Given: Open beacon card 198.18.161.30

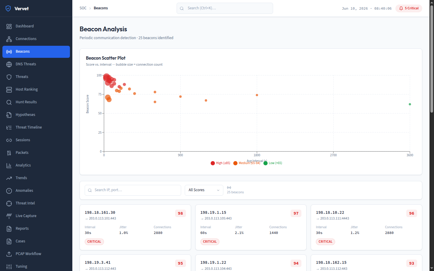Looking at the screenshot, I should pyautogui.click(x=135, y=227).
